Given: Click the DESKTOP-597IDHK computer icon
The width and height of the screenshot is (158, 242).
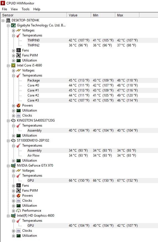Looking at the screenshot, I should pos(8,20).
